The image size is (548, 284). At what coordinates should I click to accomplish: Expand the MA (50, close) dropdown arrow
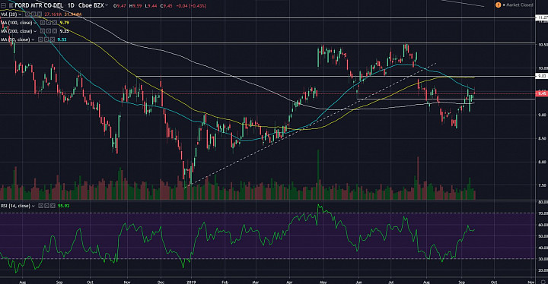pyautogui.click(x=33, y=39)
